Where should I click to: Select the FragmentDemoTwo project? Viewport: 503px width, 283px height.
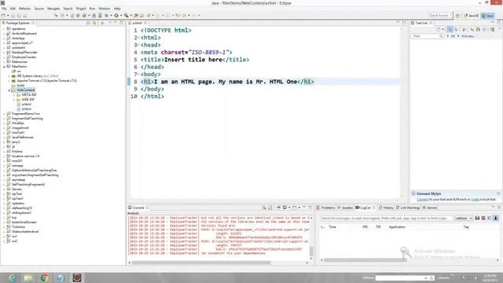click(26, 113)
